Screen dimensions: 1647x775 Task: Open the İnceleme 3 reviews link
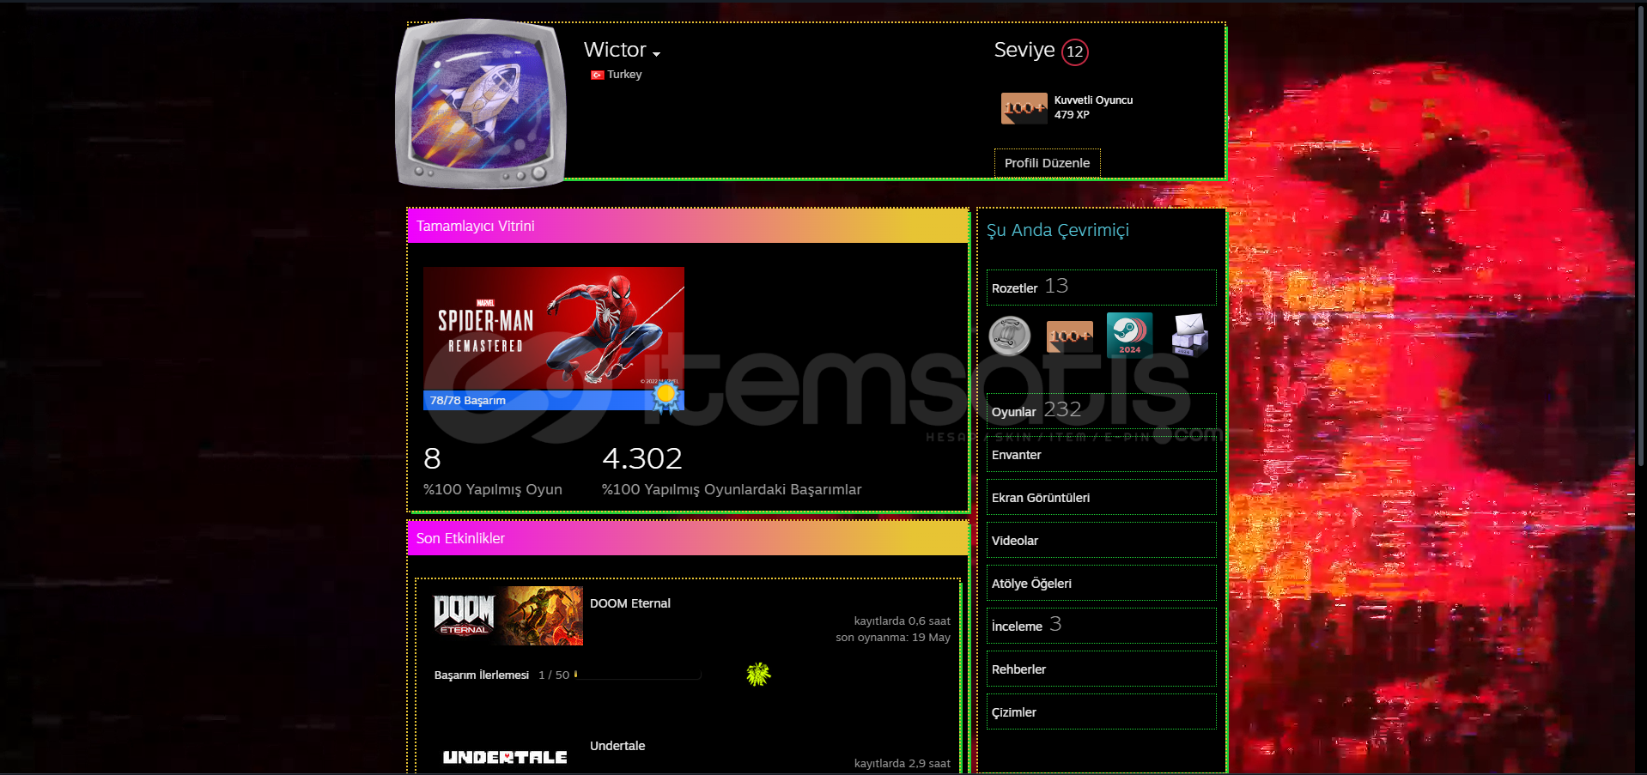(x=1102, y=626)
